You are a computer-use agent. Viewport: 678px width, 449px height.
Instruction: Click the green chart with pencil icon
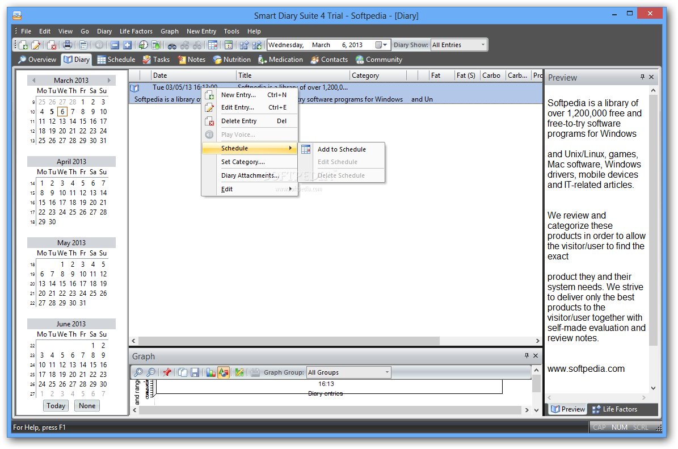tap(239, 372)
